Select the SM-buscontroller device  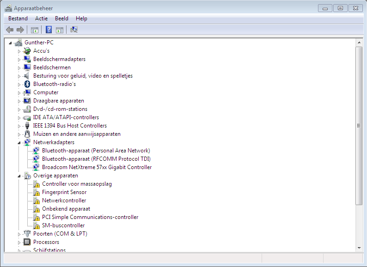(63, 225)
